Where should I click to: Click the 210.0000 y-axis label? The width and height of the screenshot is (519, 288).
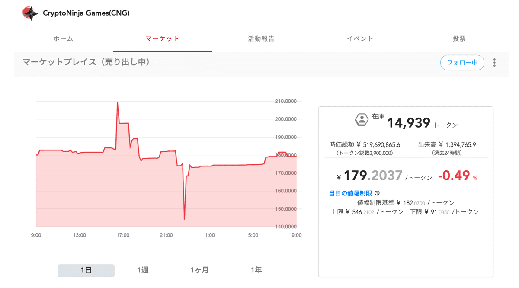click(285, 102)
